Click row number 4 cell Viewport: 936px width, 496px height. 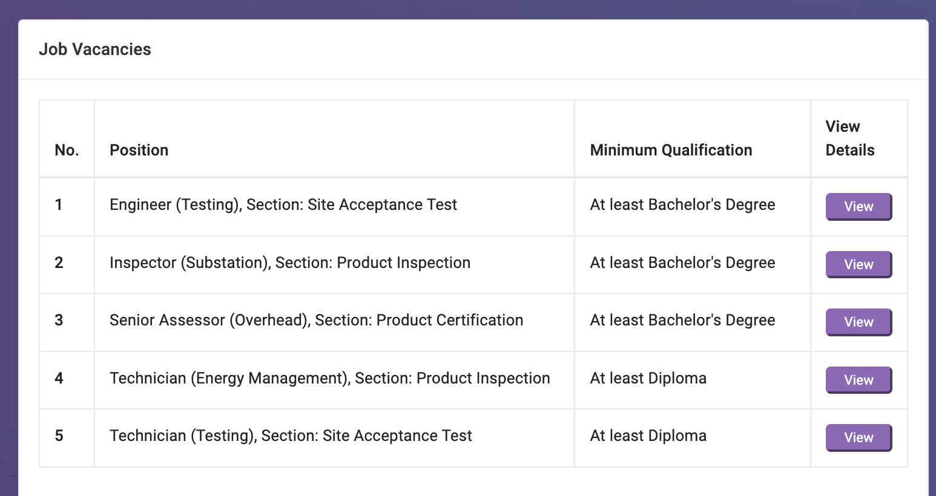pos(59,378)
